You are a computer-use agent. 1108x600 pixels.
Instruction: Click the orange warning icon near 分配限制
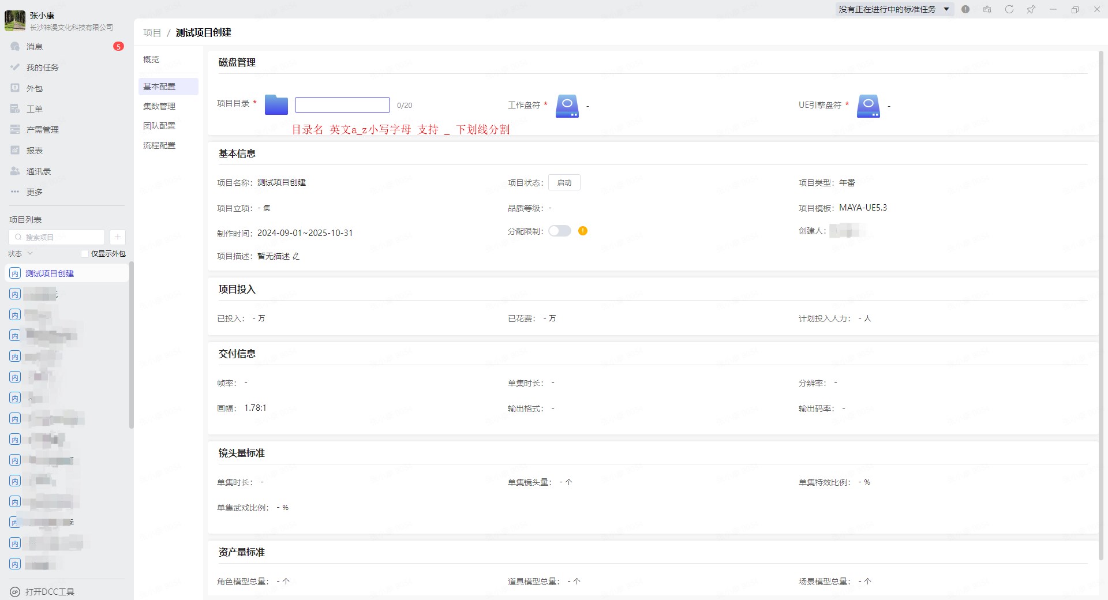tap(583, 231)
